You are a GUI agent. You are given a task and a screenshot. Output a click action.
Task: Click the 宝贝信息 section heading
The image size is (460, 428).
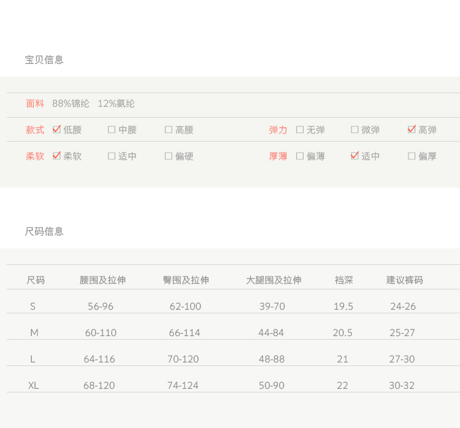pos(44,59)
